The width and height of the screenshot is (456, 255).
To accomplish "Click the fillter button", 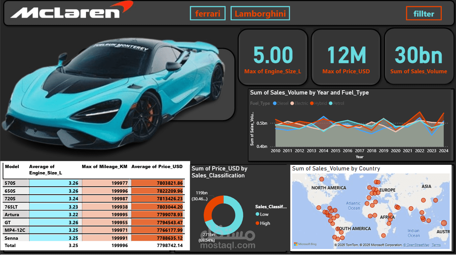I will pyautogui.click(x=424, y=14).
